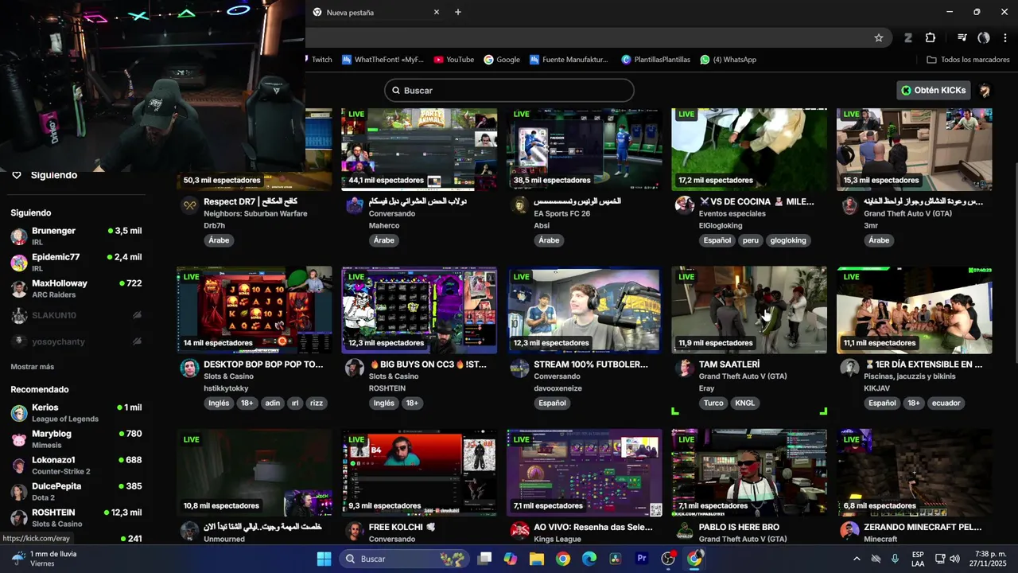
Task: Open TAM SAATLERİ stream thumbnail
Action: pyautogui.click(x=749, y=310)
